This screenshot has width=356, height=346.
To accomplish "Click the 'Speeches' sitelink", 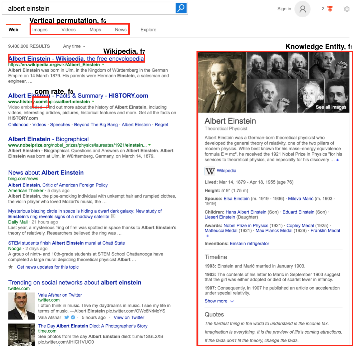I will tap(60, 125).
